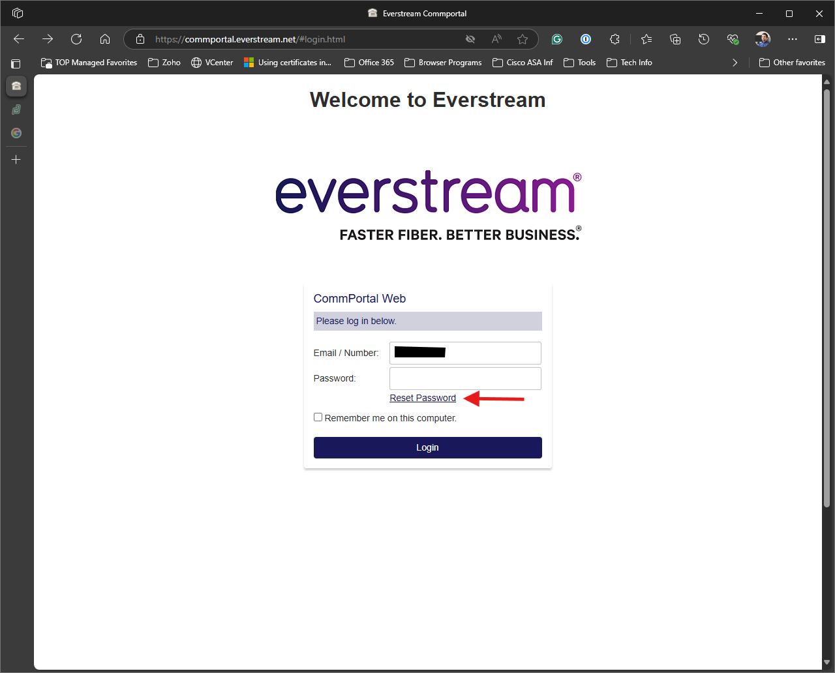Screen dimensions: 835x673
Task: Click the Login button
Action: pyautogui.click(x=428, y=447)
